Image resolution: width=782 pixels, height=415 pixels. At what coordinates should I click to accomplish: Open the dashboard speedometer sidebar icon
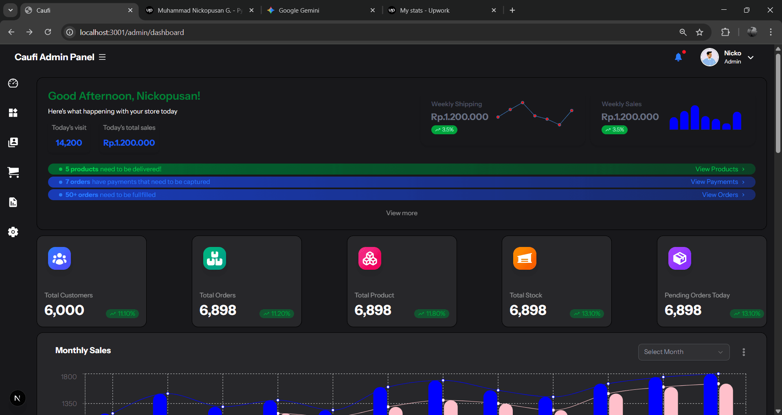pos(13,83)
